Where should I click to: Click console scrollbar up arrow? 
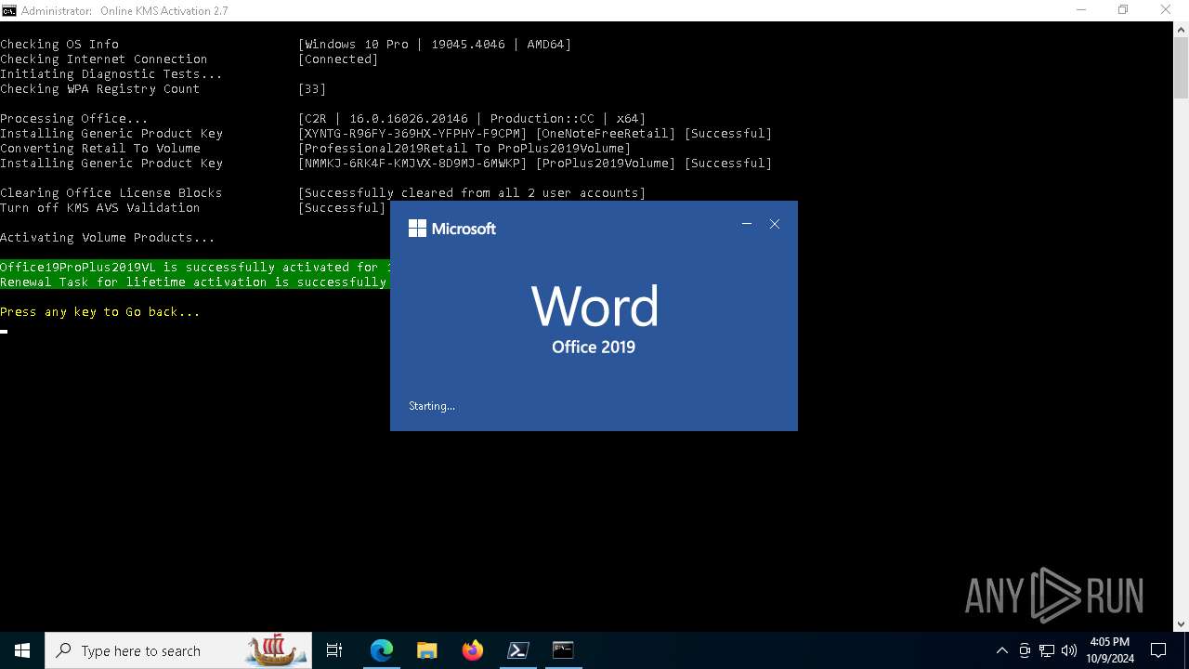coord(1181,29)
